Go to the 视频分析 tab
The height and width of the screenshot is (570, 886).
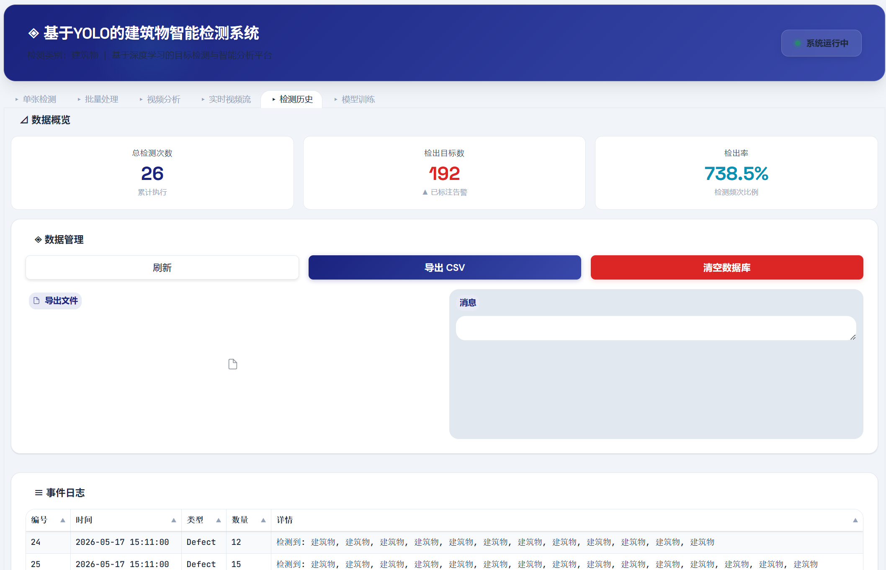[x=160, y=99]
